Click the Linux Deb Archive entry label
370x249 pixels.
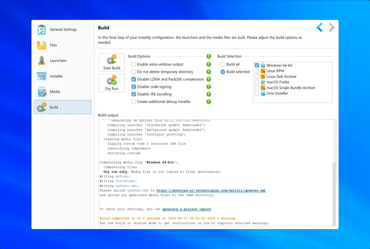point(281,76)
